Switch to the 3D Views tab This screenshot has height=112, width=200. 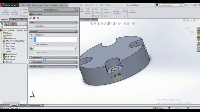pyautogui.click(x=23, y=105)
